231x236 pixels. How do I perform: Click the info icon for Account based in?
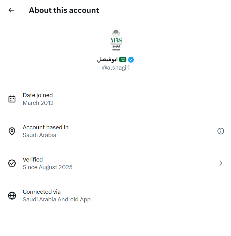[221, 131]
